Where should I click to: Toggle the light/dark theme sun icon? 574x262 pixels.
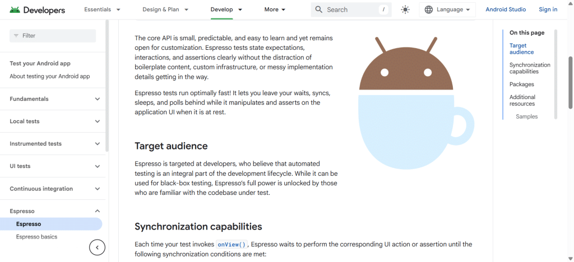405,10
